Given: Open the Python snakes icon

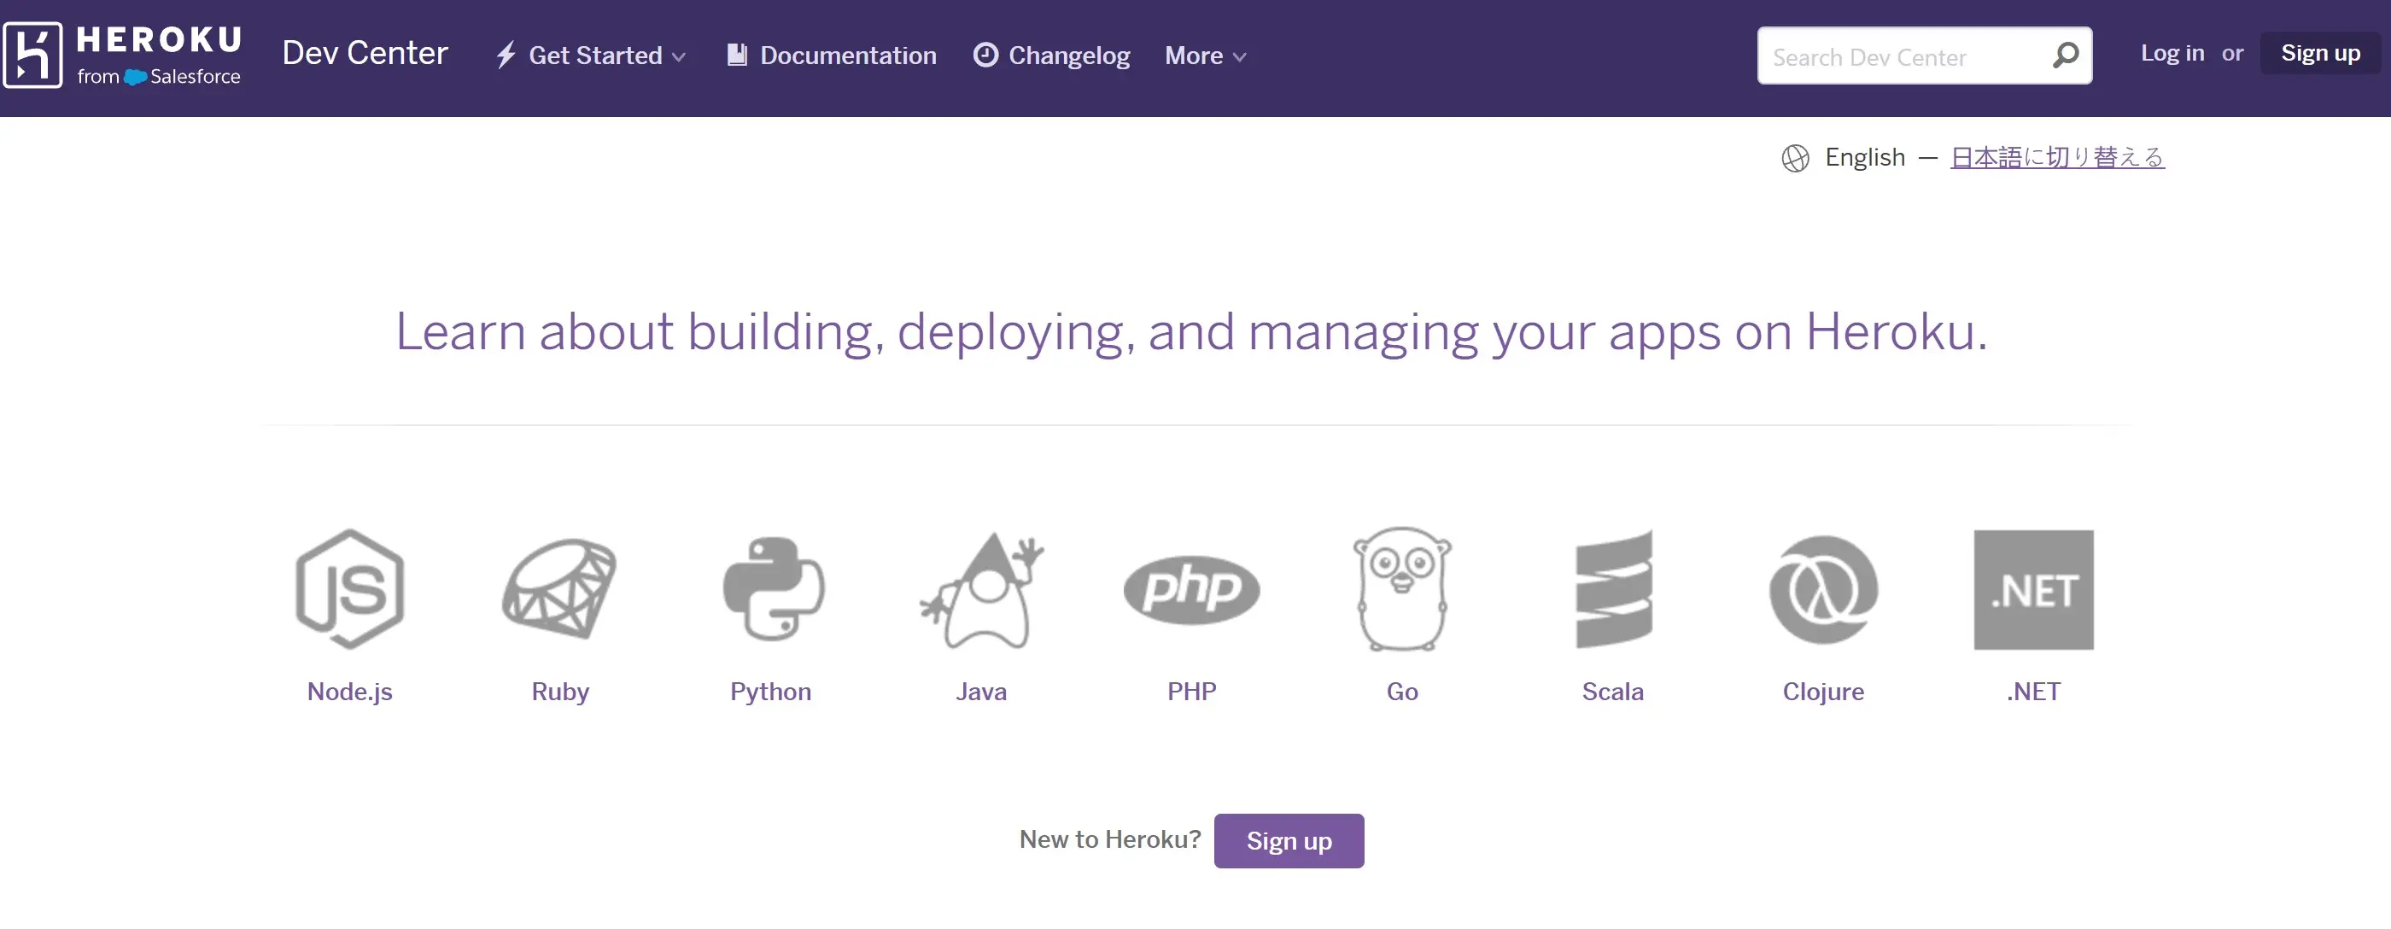Looking at the screenshot, I should click(x=772, y=589).
